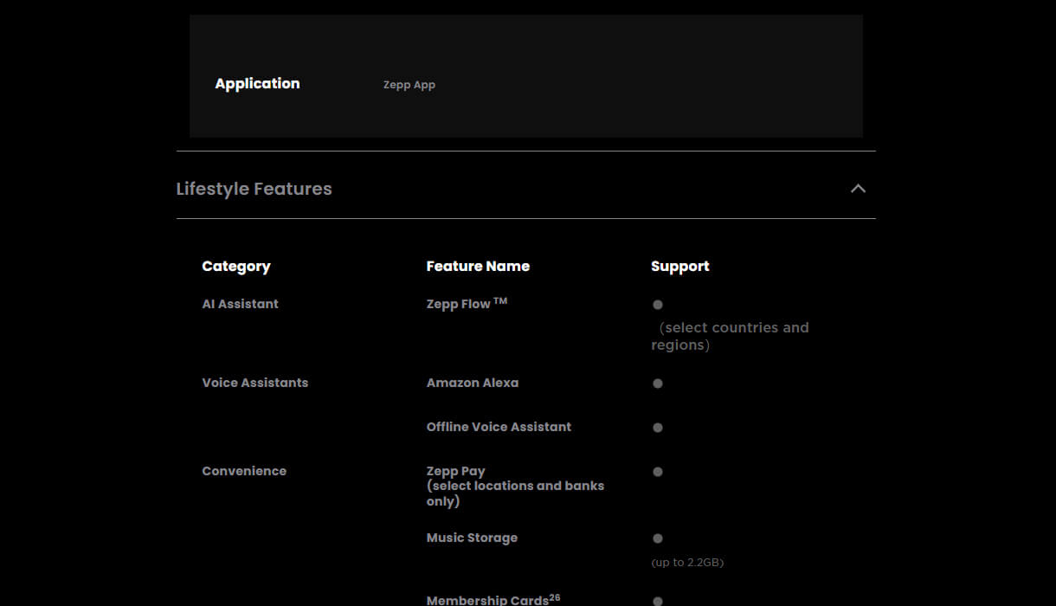Select the Zepp App text
Screen dimensions: 1056x606
409,85
